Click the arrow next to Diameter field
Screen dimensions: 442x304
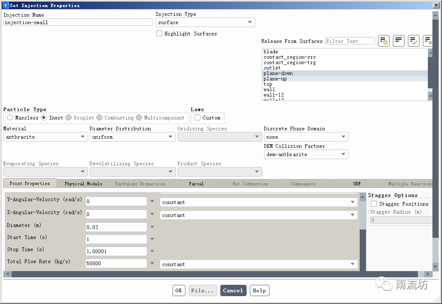[x=152, y=227]
